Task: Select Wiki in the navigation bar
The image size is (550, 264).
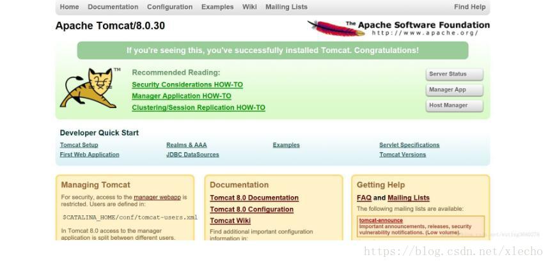Action: (x=249, y=7)
